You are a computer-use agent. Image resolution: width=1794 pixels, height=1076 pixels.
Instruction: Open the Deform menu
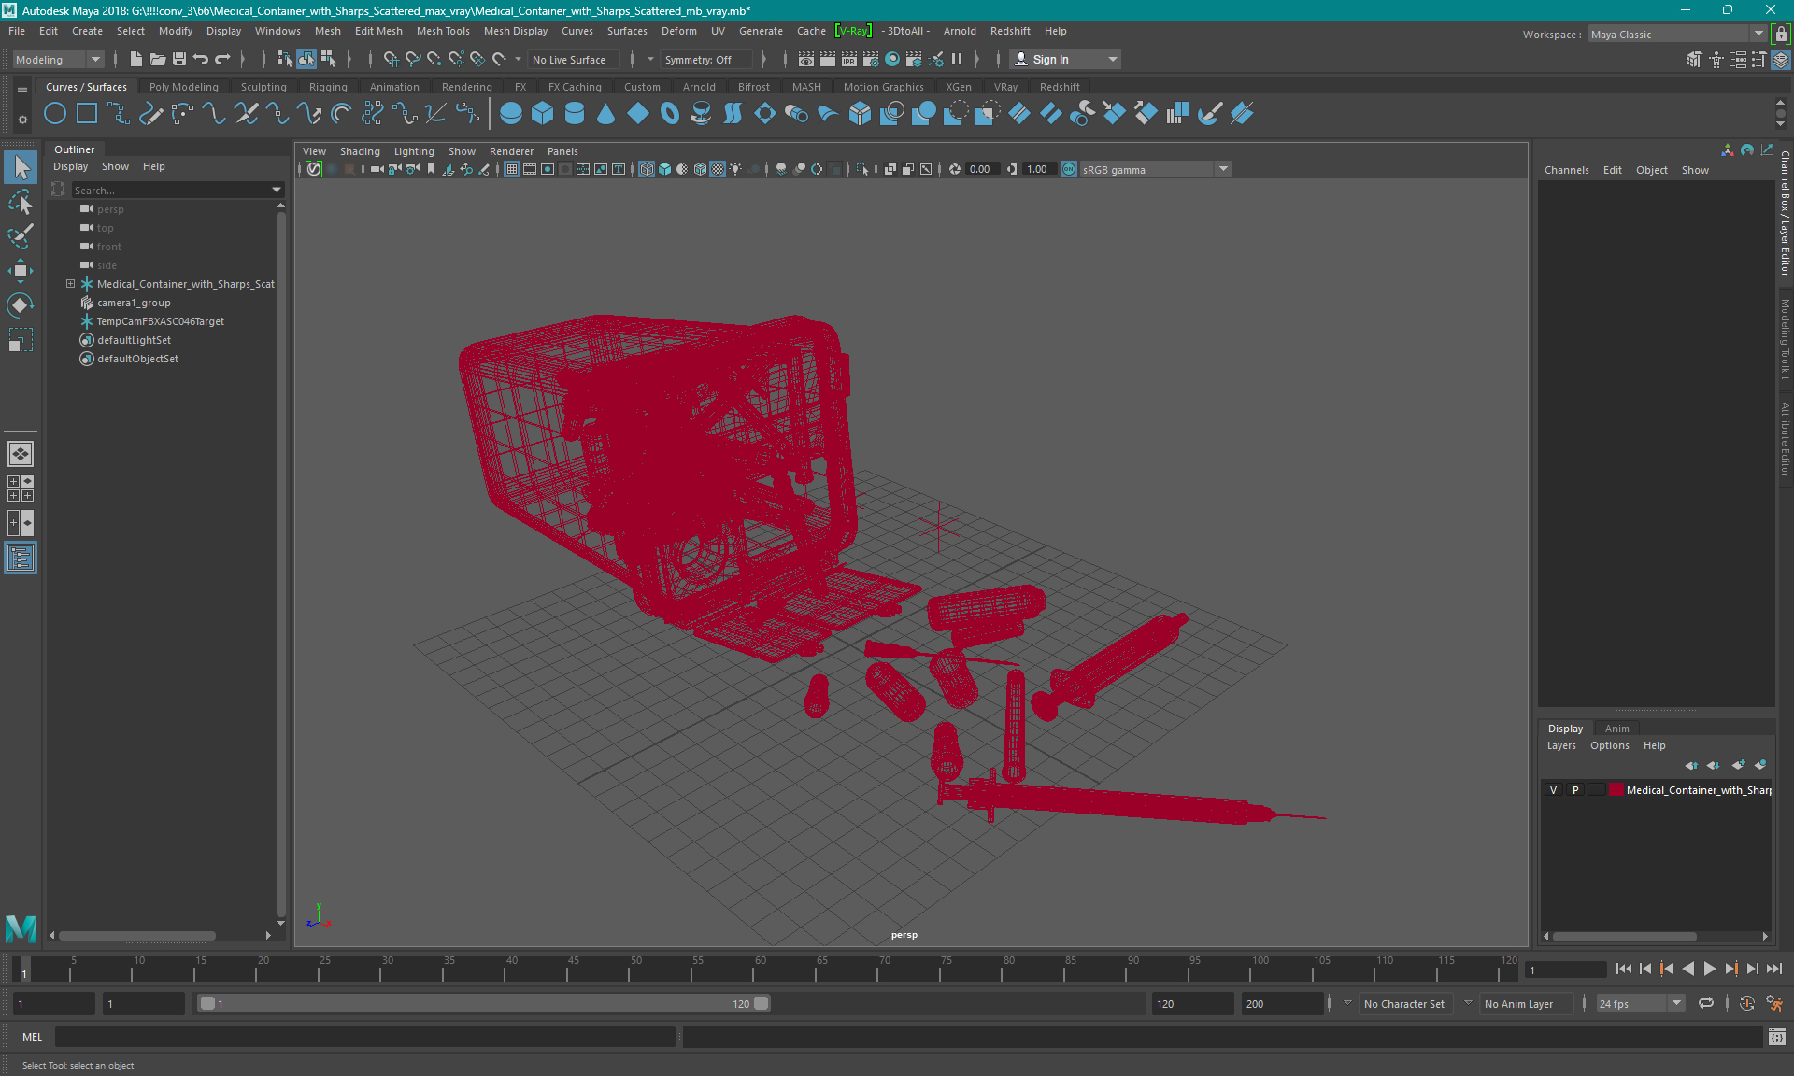679,31
